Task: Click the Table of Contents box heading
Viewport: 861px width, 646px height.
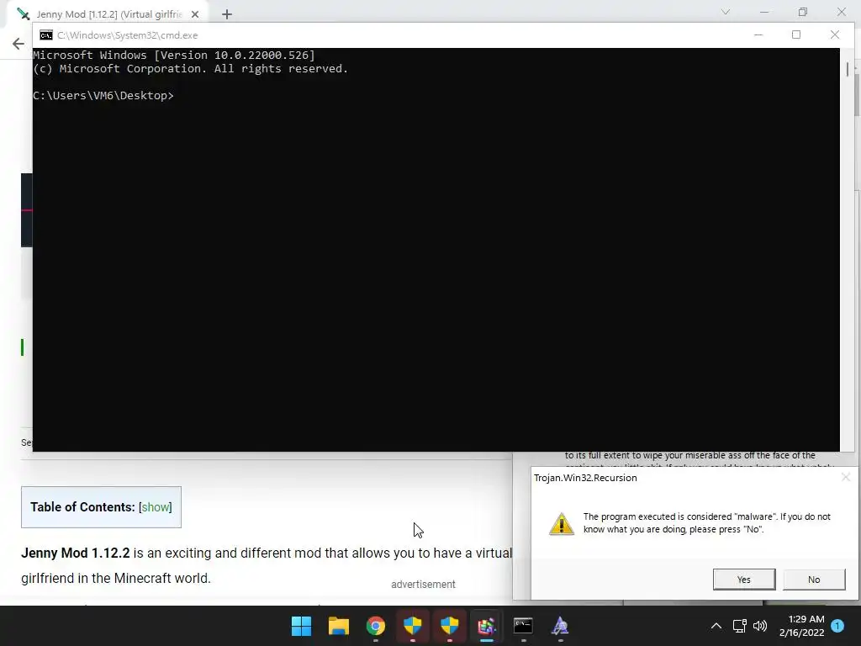Action: pyautogui.click(x=82, y=507)
